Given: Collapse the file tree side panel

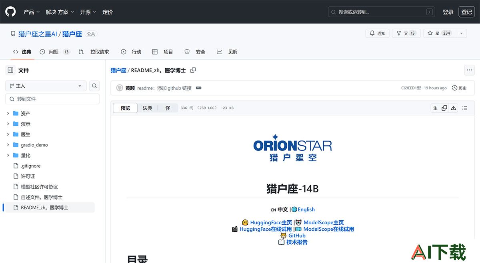Looking at the screenshot, I should click(x=10, y=70).
